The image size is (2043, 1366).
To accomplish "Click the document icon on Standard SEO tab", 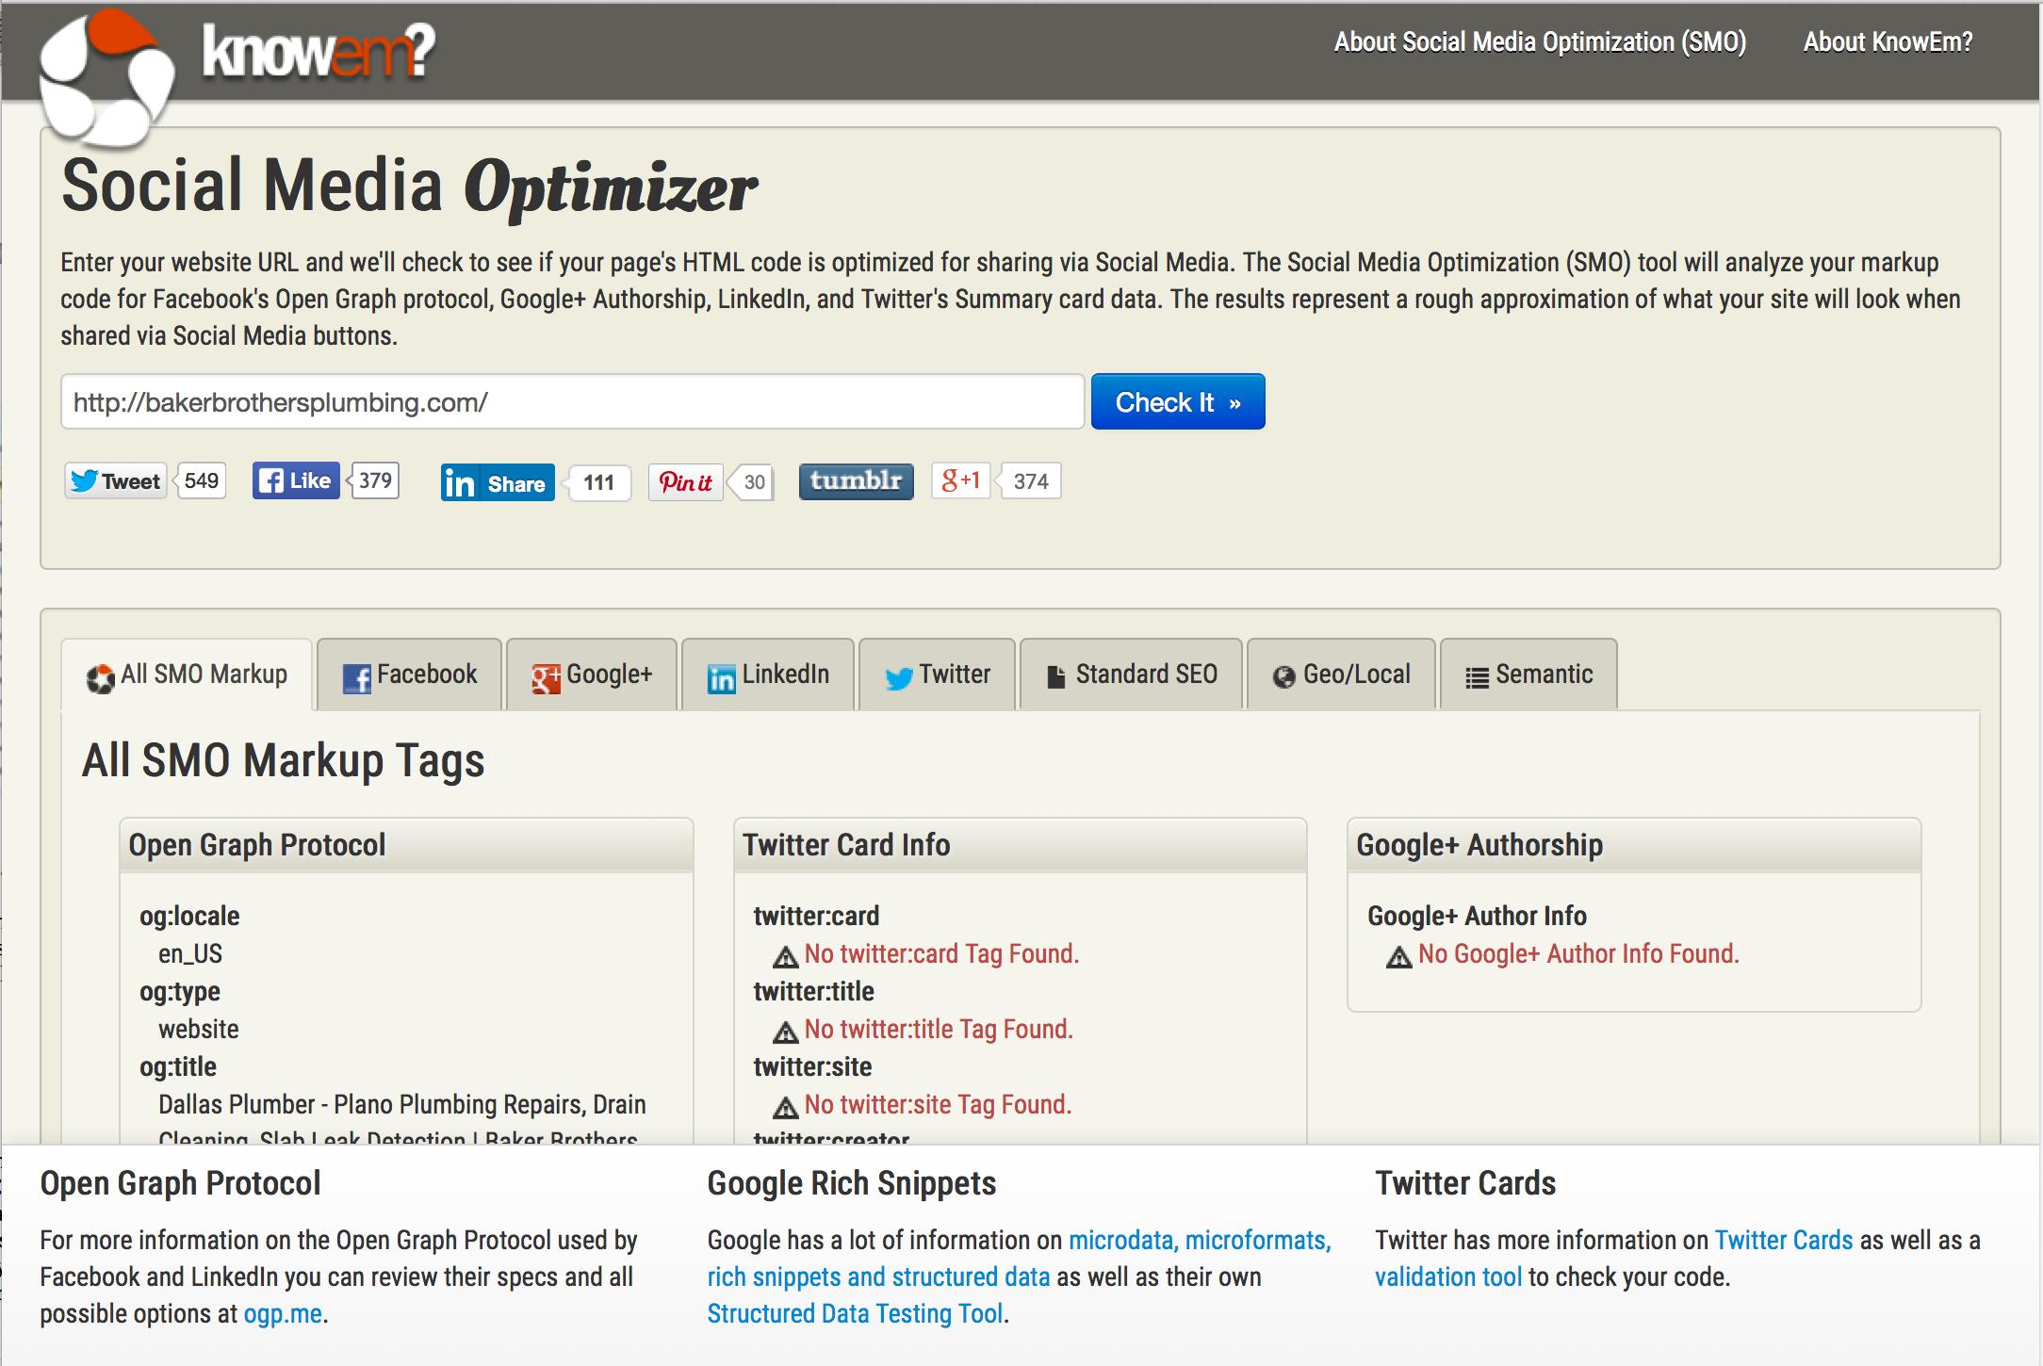I will tap(1056, 677).
